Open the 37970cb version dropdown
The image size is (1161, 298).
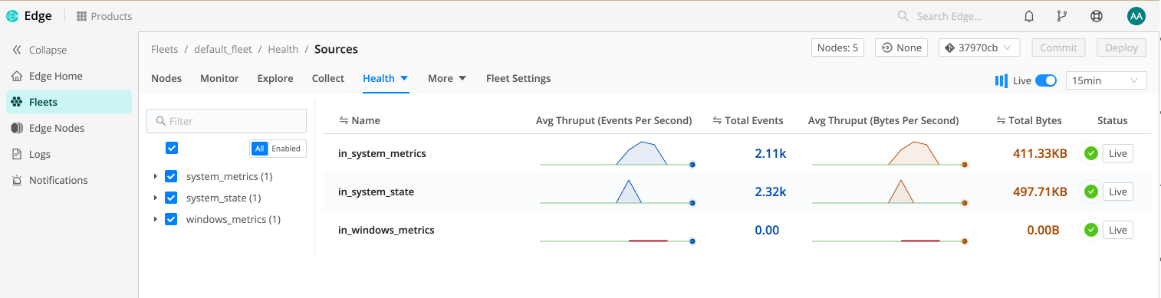coord(978,47)
